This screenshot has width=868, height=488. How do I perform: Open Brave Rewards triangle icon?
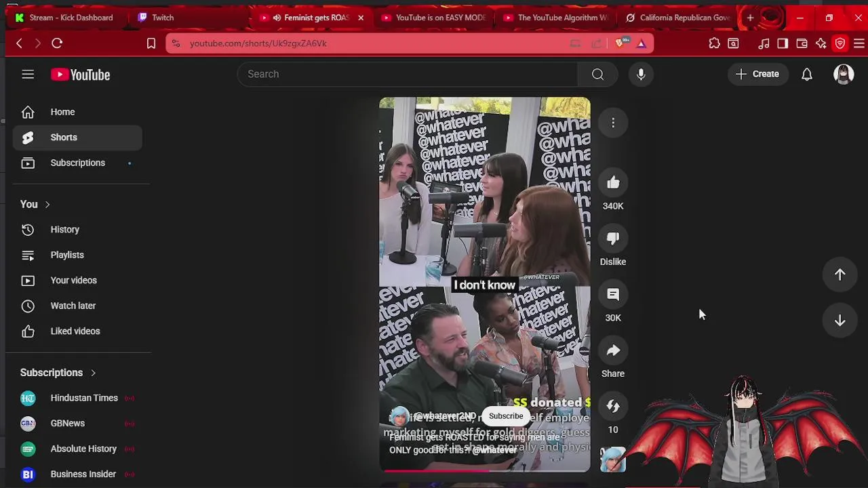(x=642, y=43)
